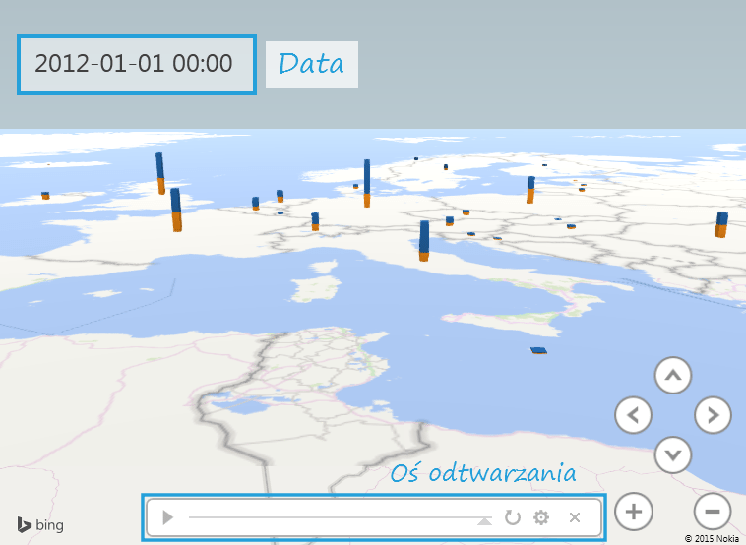Zoom in the map with plus button
The width and height of the screenshot is (746, 545).
[x=634, y=512]
